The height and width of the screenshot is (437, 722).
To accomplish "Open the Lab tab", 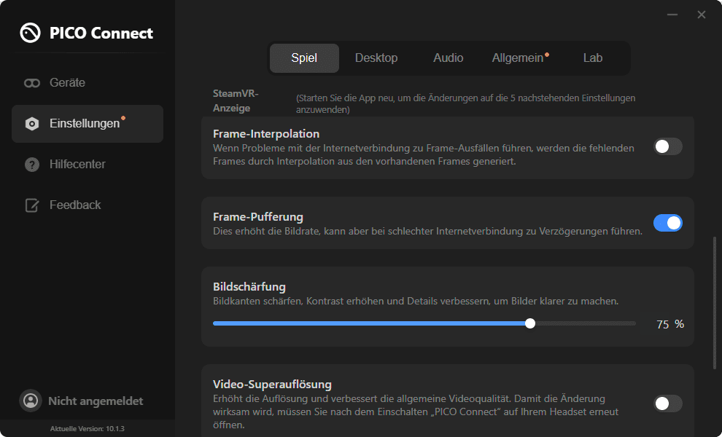I will (593, 58).
